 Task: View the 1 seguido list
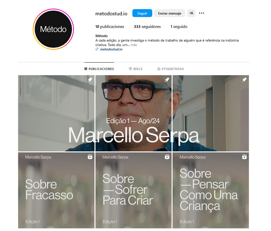pos(179,27)
